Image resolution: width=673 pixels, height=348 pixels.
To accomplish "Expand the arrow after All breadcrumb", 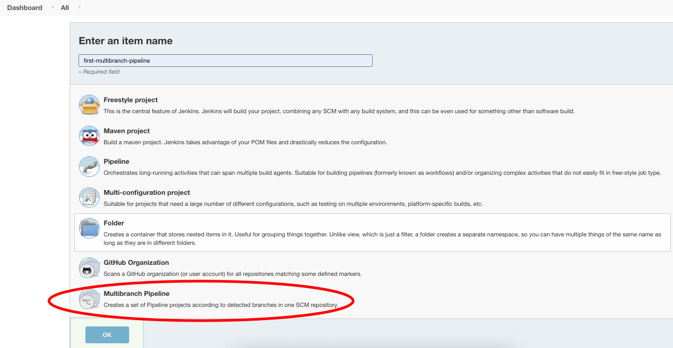I will pos(79,8).
